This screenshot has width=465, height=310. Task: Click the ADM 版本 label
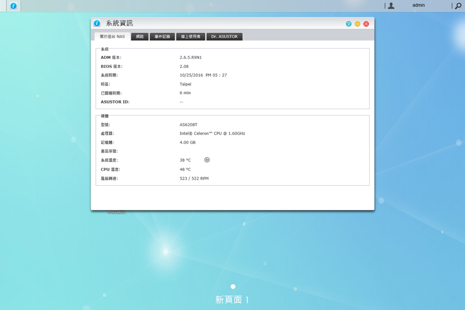[x=111, y=58]
